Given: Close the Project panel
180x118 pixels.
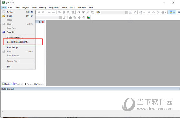Looking at the screenshot, I should (x=43, y=22).
